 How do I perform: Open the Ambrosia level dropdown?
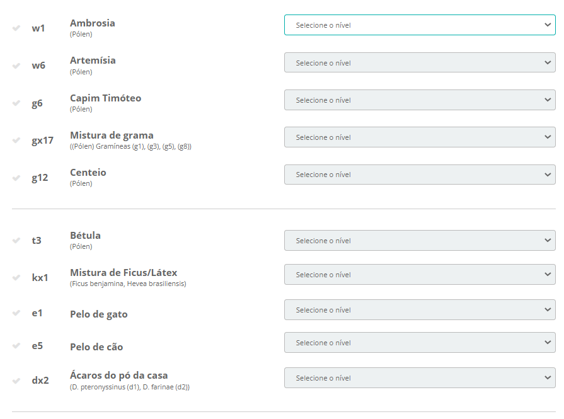(420, 25)
